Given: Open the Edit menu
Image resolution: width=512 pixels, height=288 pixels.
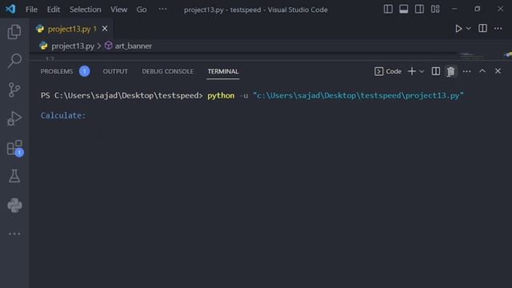Looking at the screenshot, I should tap(54, 10).
